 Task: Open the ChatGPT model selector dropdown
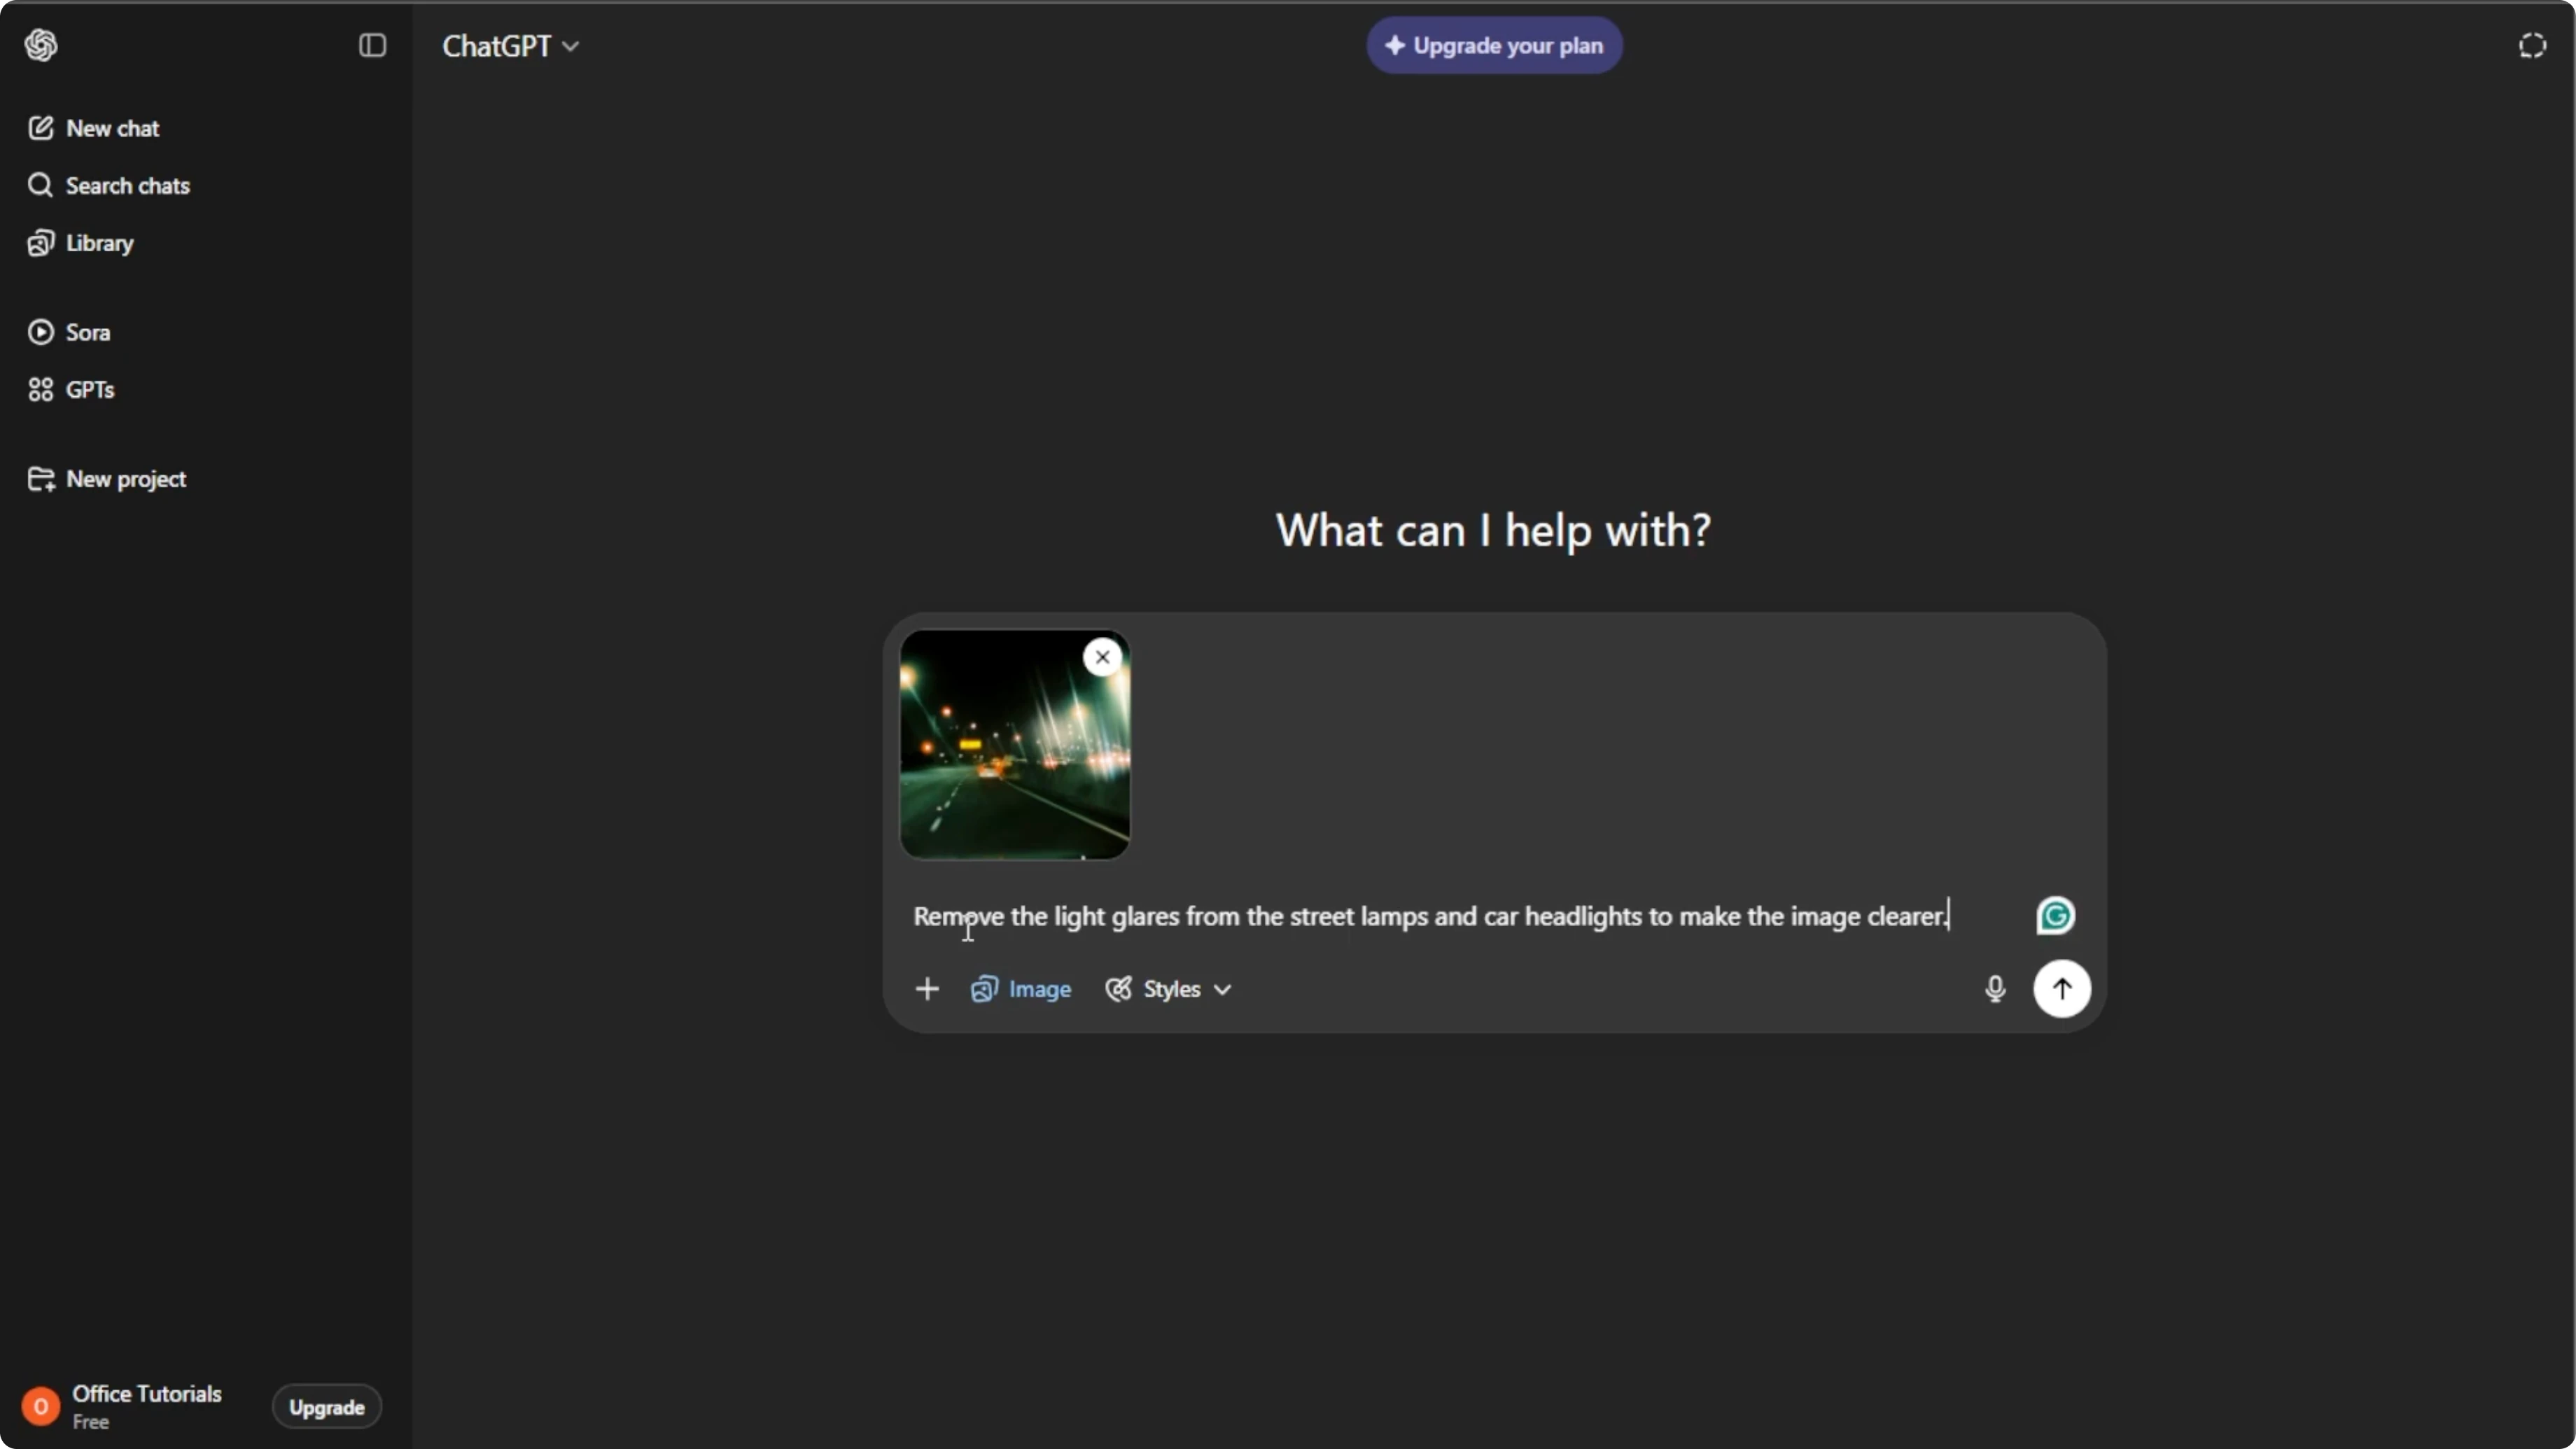point(510,46)
